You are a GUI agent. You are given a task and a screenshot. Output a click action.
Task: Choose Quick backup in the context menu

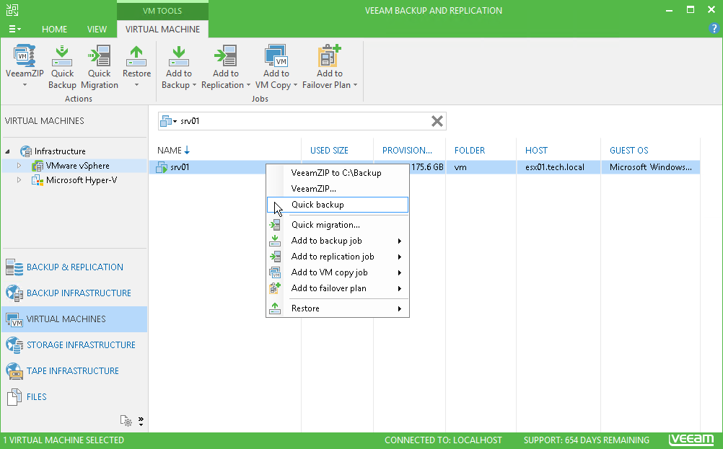click(x=338, y=205)
